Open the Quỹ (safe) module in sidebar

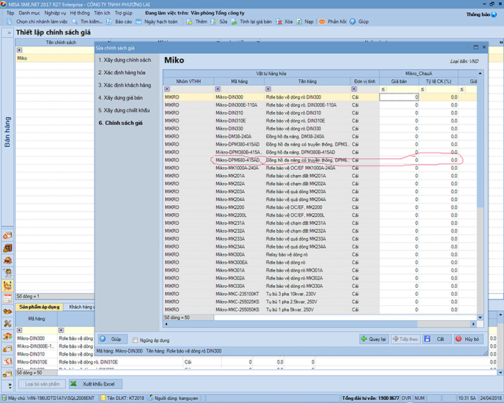click(7, 248)
